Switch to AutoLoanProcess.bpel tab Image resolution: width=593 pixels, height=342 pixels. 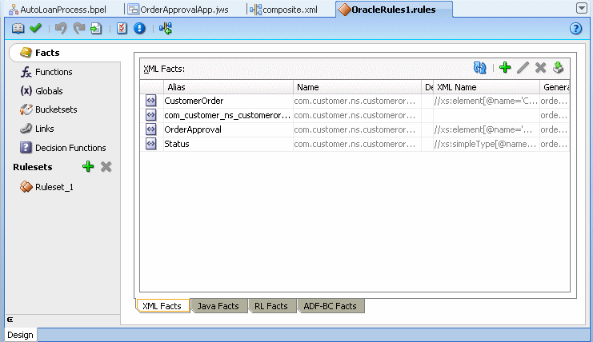pos(63,10)
